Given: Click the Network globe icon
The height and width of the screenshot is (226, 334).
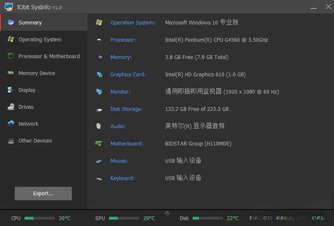Looking at the screenshot, I should pos(11,123).
